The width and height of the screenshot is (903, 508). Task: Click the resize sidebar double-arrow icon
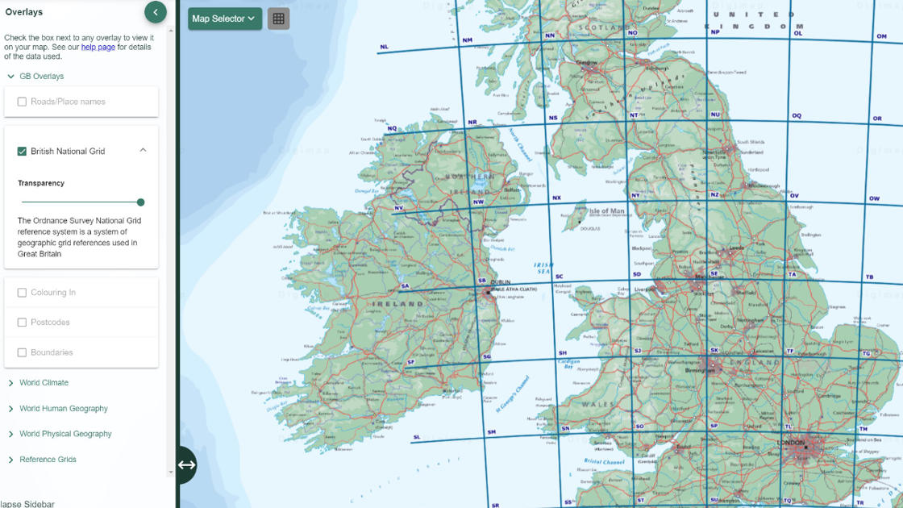click(x=186, y=464)
